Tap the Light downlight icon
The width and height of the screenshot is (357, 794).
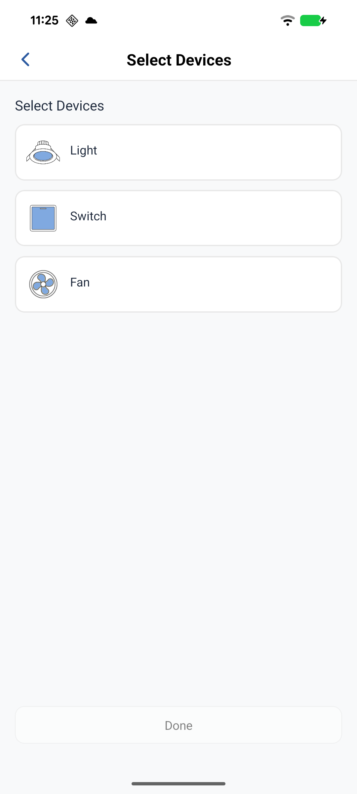tap(43, 153)
